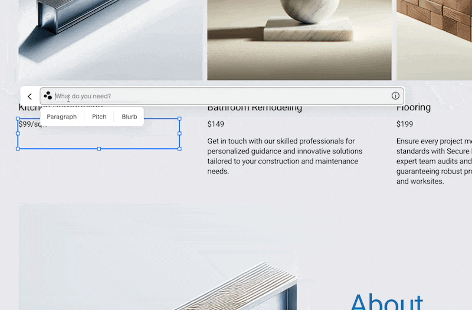Select the $149 price text
The image size is (472, 310).
tap(216, 124)
